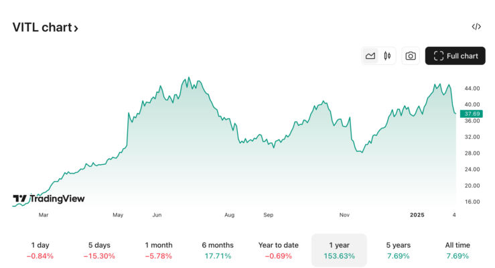Click the expand icon inside Full chart button
Image resolution: width=495 pixels, height=268 pixels.
click(439, 56)
